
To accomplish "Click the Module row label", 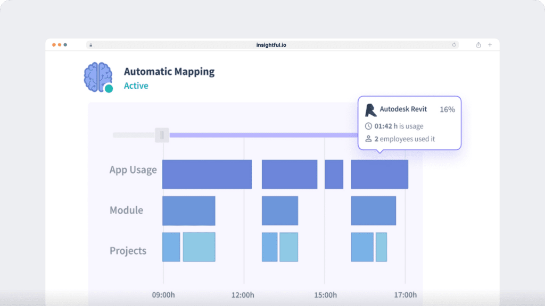I will (x=126, y=210).
